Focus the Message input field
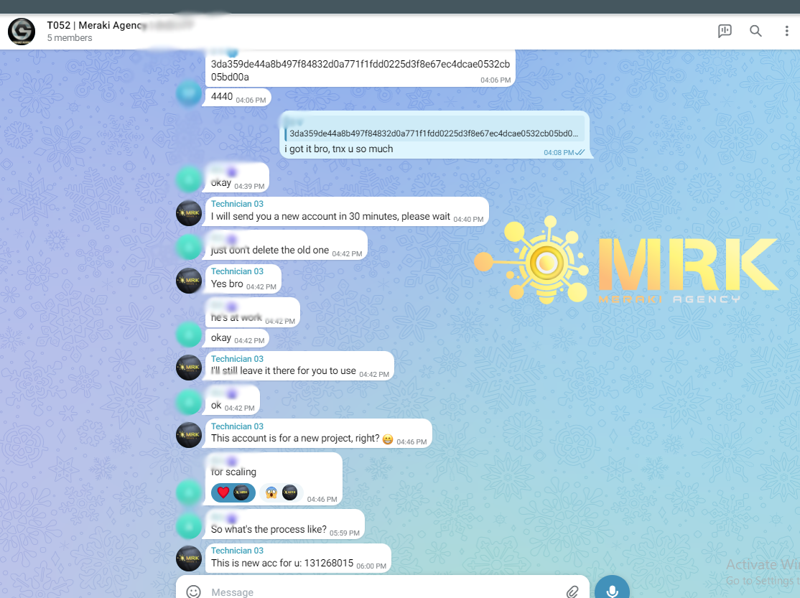 click(x=383, y=592)
